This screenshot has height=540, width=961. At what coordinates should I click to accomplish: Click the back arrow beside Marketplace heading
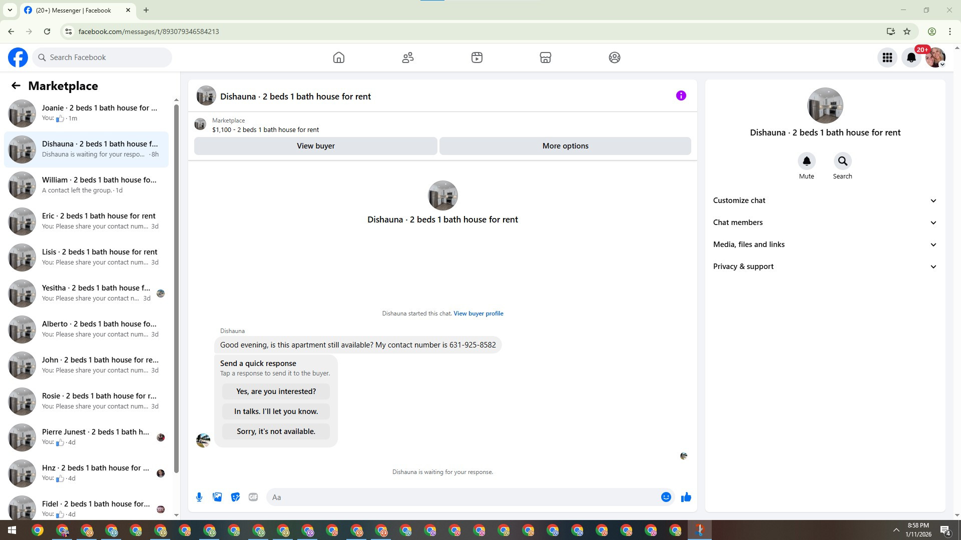pos(16,86)
